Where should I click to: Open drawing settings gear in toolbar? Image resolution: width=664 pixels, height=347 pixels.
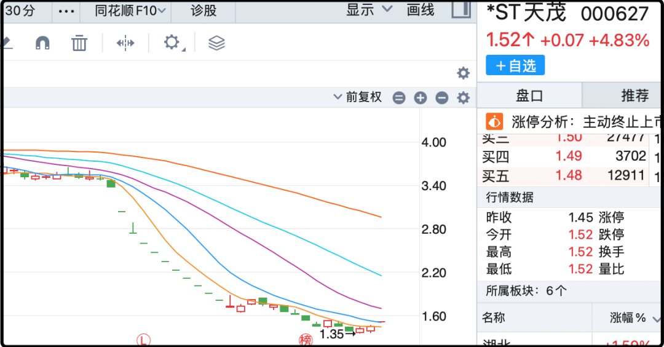(x=172, y=43)
